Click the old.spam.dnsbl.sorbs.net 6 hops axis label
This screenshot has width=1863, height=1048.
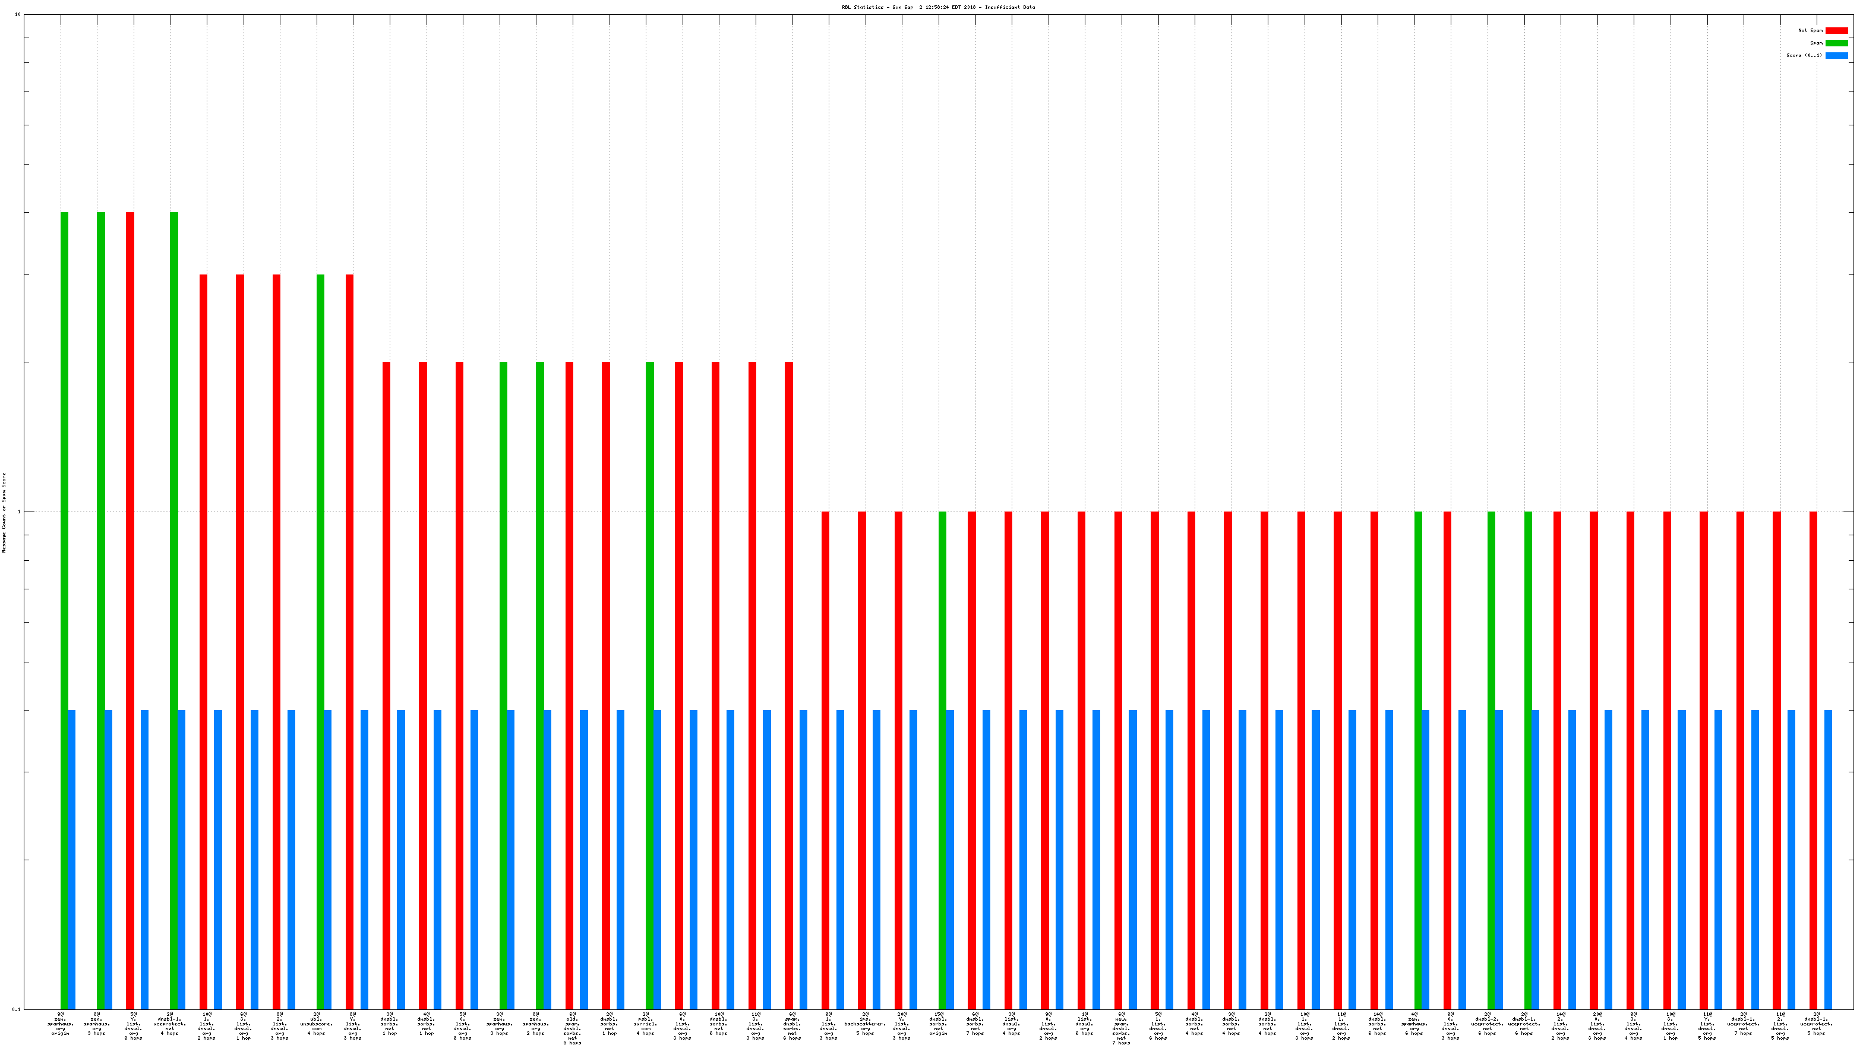(x=572, y=1028)
